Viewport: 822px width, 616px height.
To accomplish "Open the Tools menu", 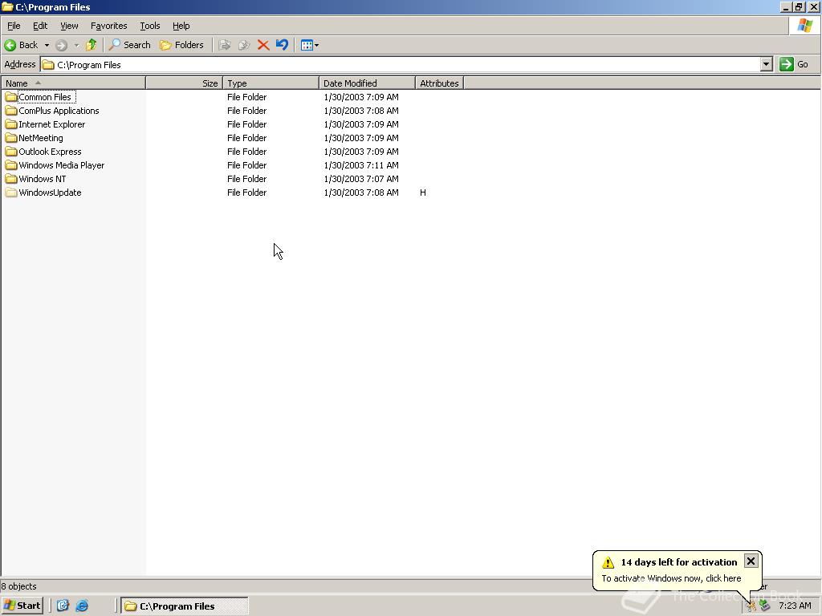I will pyautogui.click(x=150, y=26).
